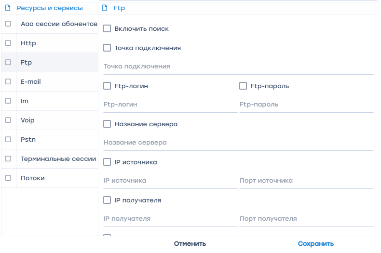Focus the Название сервера text field
The width and height of the screenshot is (381, 253).
pos(238,143)
